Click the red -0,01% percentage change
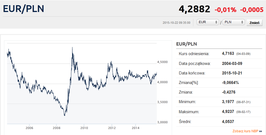This screenshot has width=266, height=135. 225,10
